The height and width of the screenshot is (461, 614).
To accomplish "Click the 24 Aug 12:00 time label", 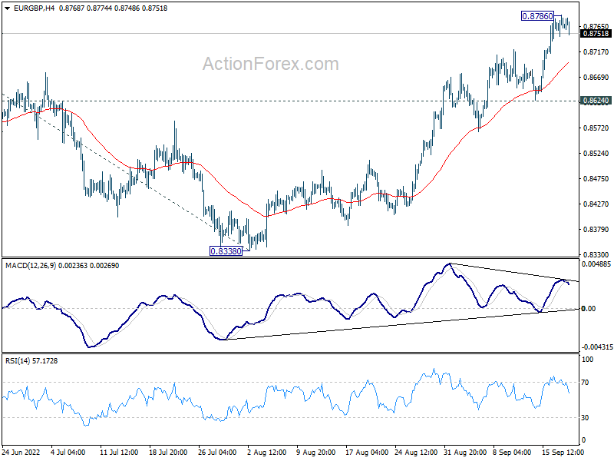I will pyautogui.click(x=416, y=453).
